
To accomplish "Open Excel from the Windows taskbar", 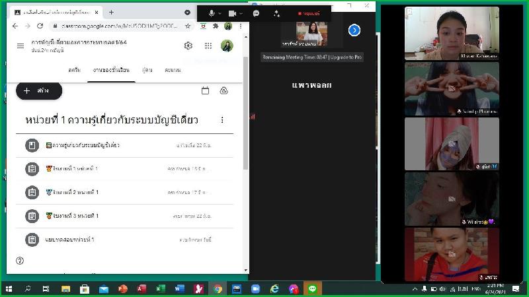I will [x=161, y=289].
